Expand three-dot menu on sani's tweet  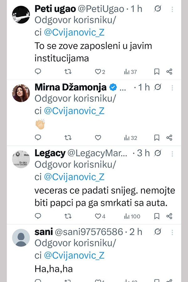[172, 232]
